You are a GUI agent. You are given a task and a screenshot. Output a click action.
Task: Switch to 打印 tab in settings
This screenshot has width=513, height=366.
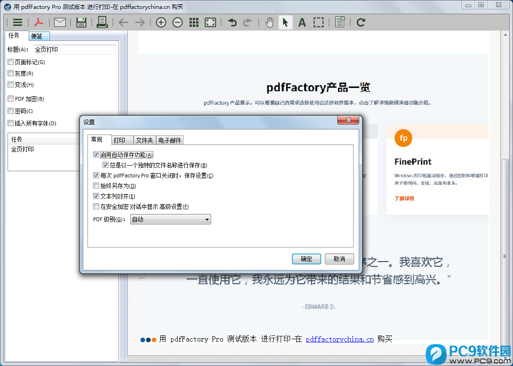tap(122, 140)
